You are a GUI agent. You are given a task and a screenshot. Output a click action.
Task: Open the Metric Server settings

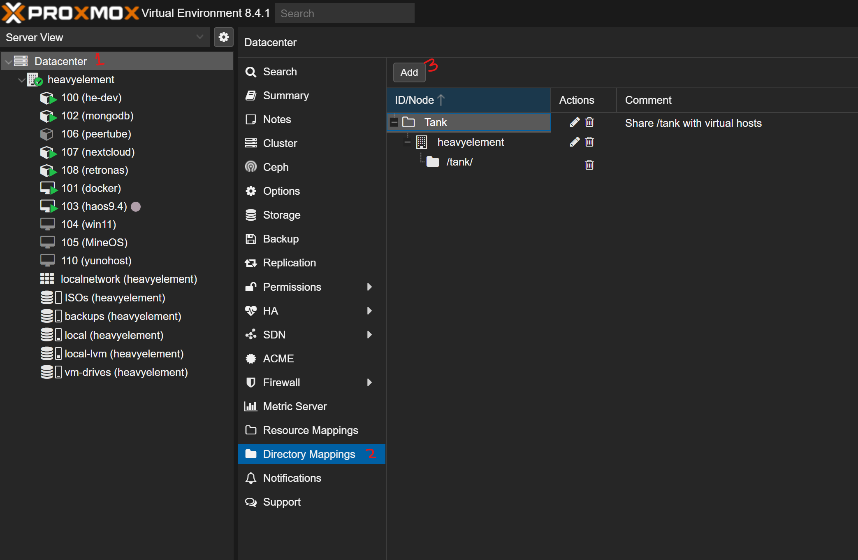[295, 406]
